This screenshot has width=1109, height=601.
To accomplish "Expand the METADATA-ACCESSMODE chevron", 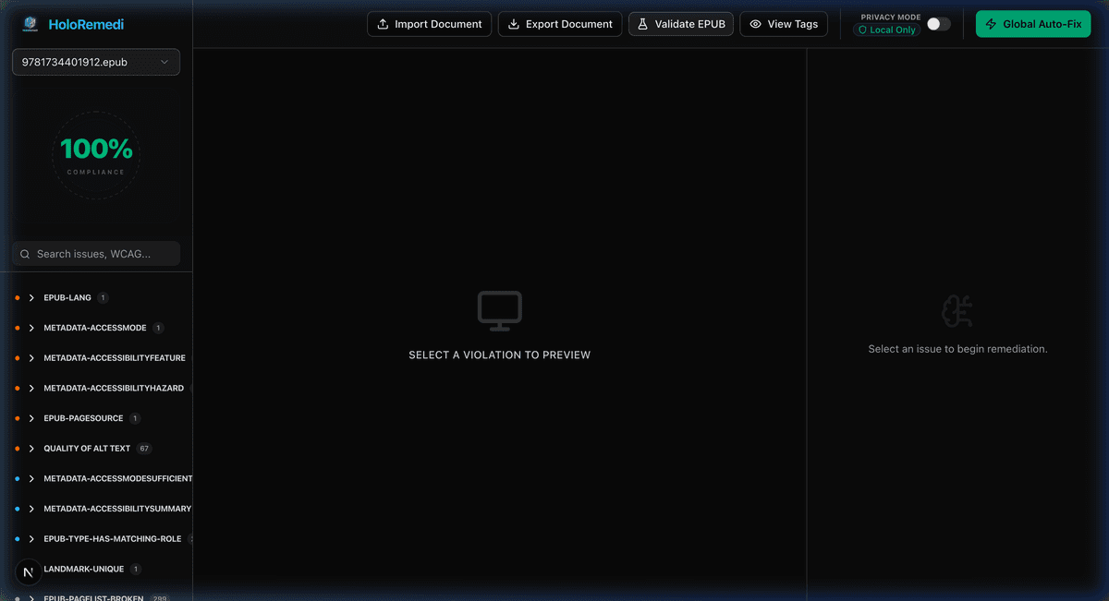I will (x=31, y=328).
